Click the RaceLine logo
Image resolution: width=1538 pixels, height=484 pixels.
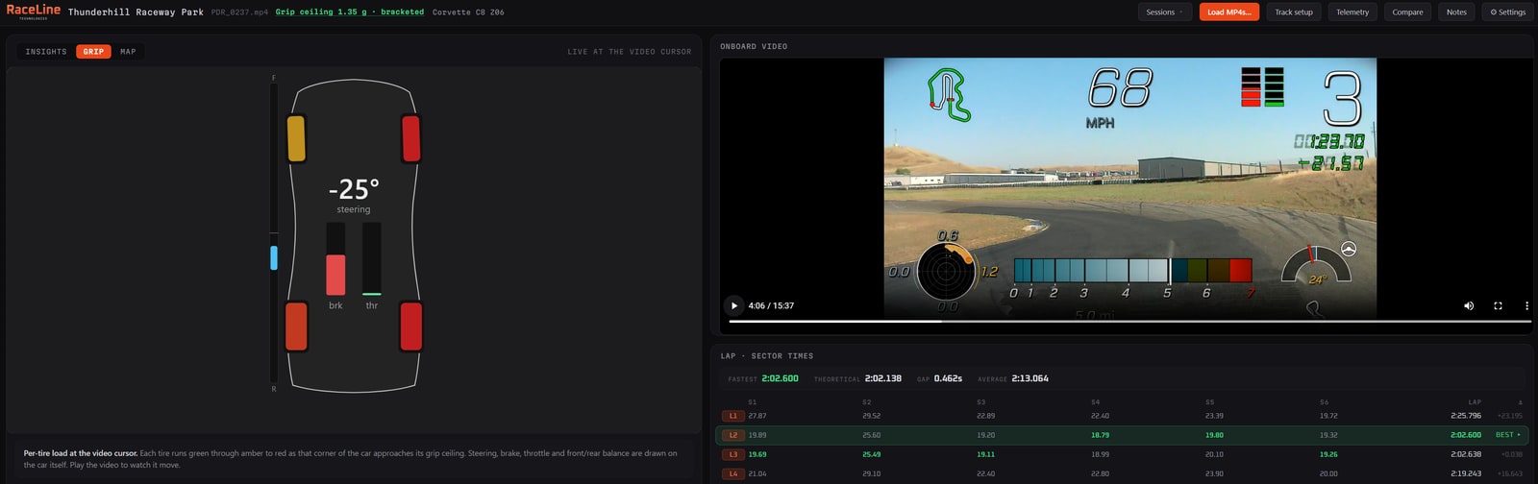[x=34, y=11]
